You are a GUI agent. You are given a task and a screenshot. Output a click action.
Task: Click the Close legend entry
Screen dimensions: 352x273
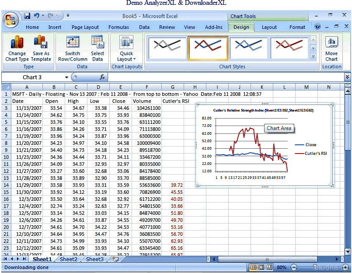coord(306,145)
